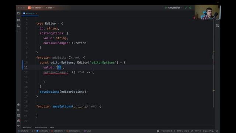Click 'type Editor' declaration on line 2
Screen dimensions: 236x133
[46, 24]
